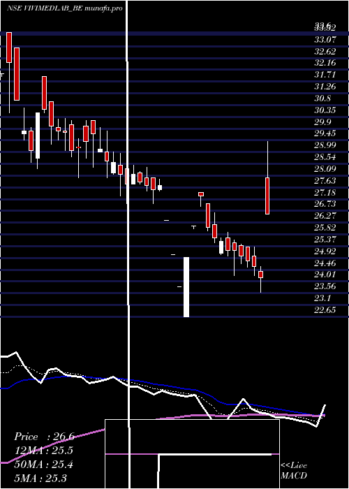Click the Price : 26.6 readout
Image resolution: width=349 pixels, height=489 pixels.
44,437
